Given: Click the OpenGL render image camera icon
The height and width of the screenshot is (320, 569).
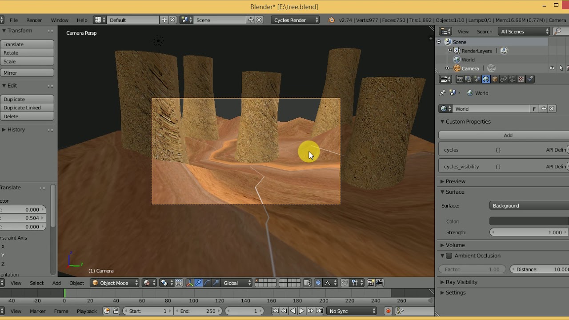Looking at the screenshot, I should 371,283.
